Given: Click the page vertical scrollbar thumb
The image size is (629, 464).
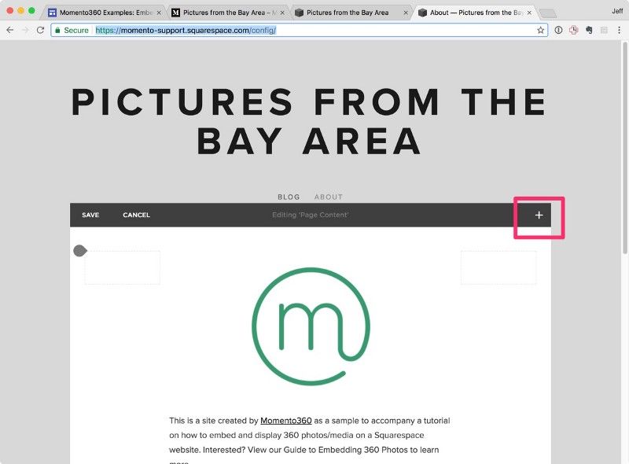Looking at the screenshot, I should point(624,148).
